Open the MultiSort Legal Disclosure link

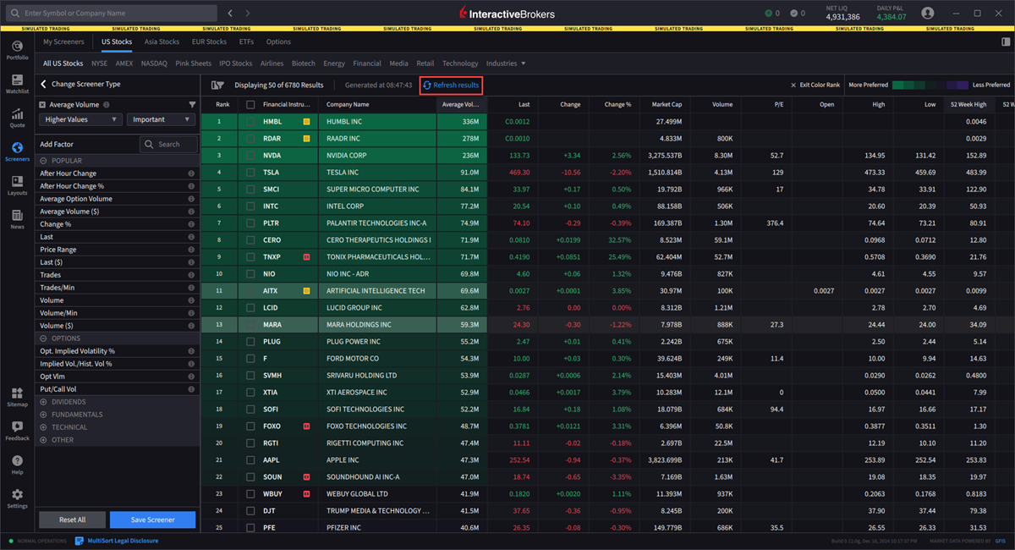point(117,541)
